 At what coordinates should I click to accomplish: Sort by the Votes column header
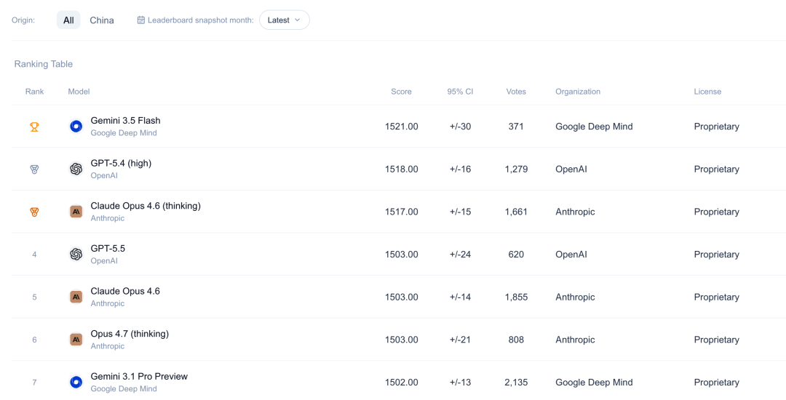516,92
